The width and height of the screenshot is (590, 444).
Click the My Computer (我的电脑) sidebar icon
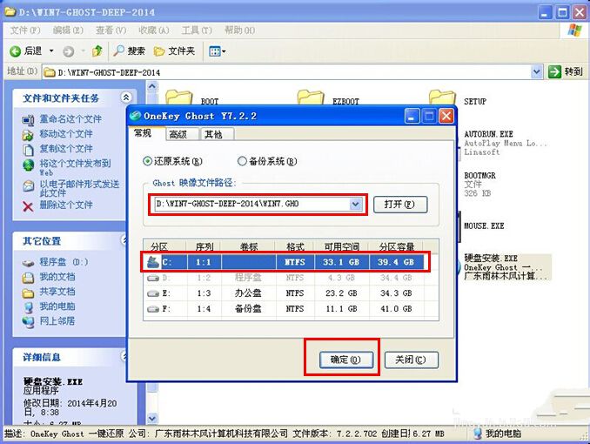click(x=29, y=306)
